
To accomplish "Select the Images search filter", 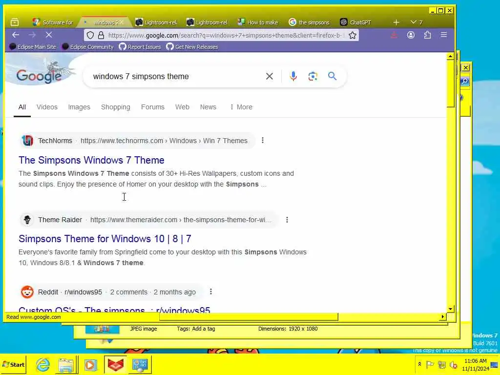I will [x=79, y=107].
